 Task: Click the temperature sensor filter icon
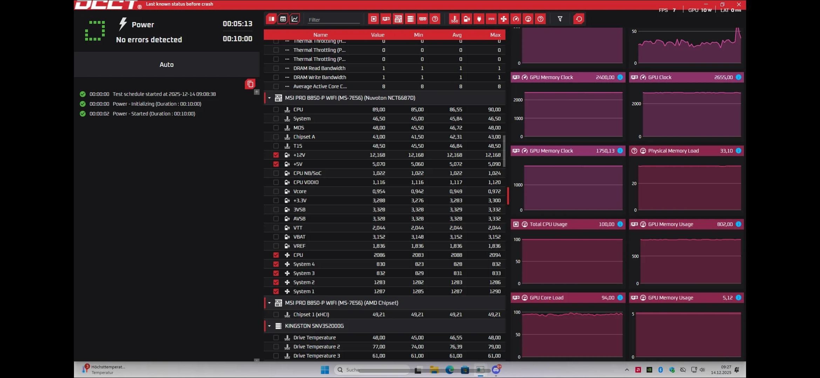click(x=455, y=19)
